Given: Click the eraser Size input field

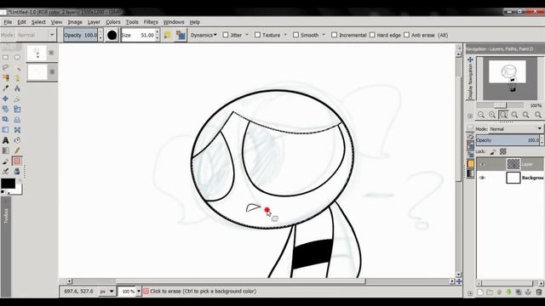Looking at the screenshot, I should click(x=138, y=35).
